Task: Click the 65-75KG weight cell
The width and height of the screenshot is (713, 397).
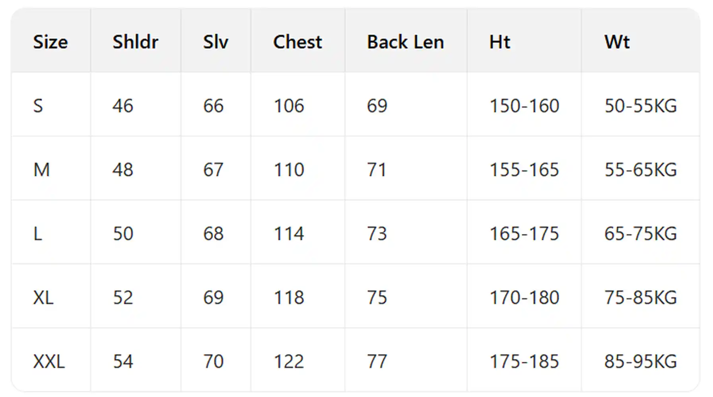Action: (x=640, y=234)
